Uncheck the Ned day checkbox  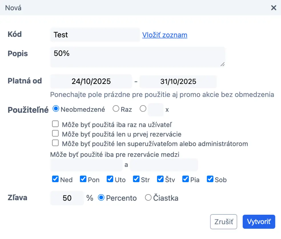coord(55,179)
